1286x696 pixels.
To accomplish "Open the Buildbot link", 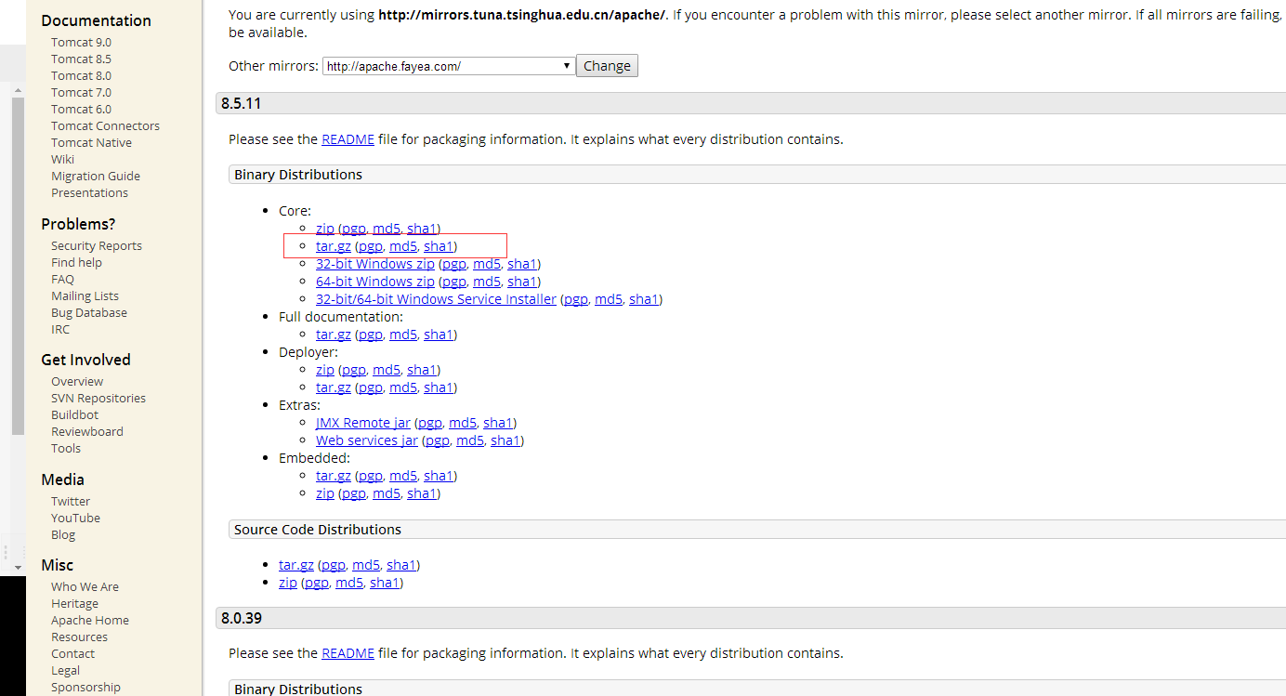I will 74,415.
